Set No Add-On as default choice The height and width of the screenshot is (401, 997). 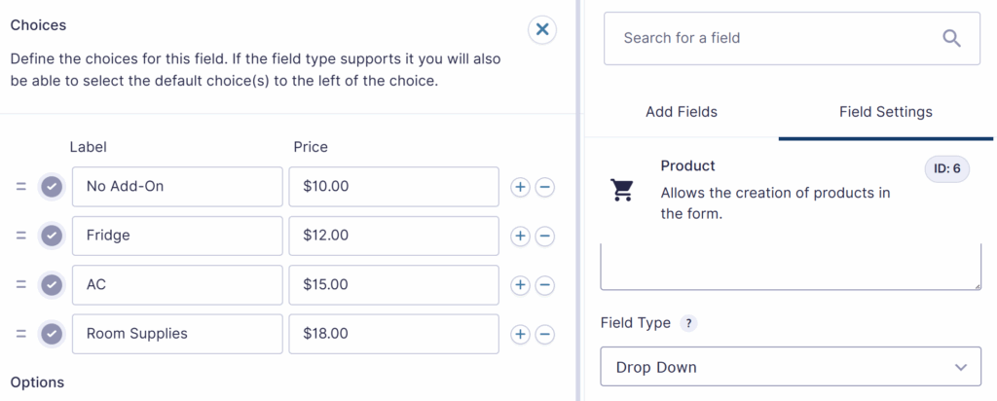point(52,187)
